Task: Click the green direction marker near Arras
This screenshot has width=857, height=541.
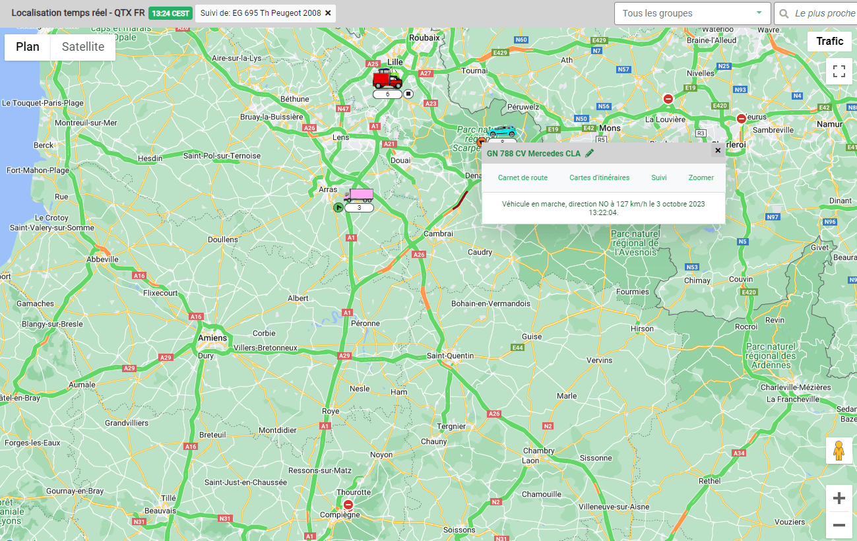Action: click(x=338, y=207)
